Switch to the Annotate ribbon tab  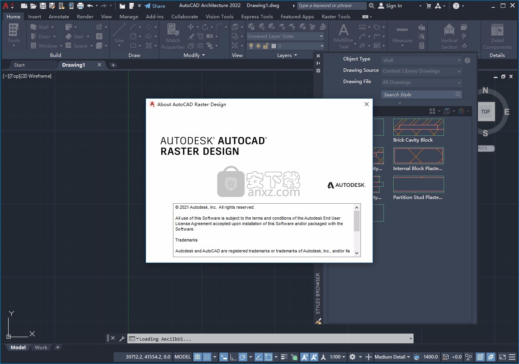pos(59,16)
